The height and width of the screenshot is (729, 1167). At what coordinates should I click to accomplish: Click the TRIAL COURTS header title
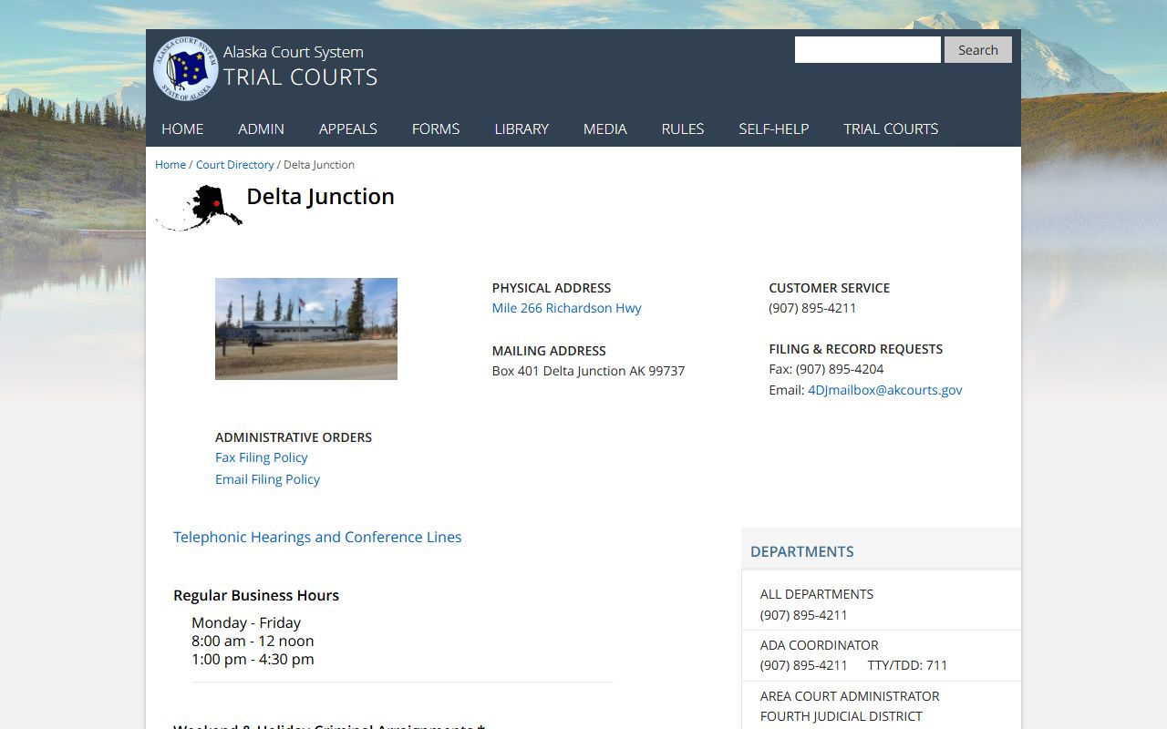[301, 77]
